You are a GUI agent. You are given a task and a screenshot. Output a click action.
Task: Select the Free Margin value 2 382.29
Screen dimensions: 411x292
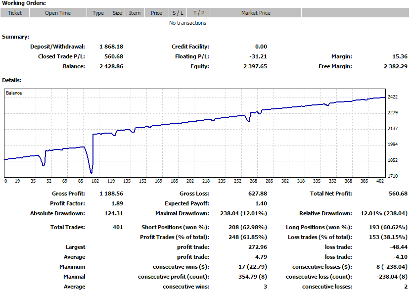[x=395, y=66]
